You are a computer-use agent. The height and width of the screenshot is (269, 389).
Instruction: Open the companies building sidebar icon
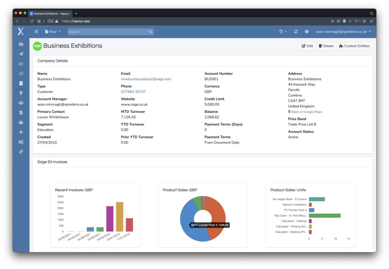[21, 83]
